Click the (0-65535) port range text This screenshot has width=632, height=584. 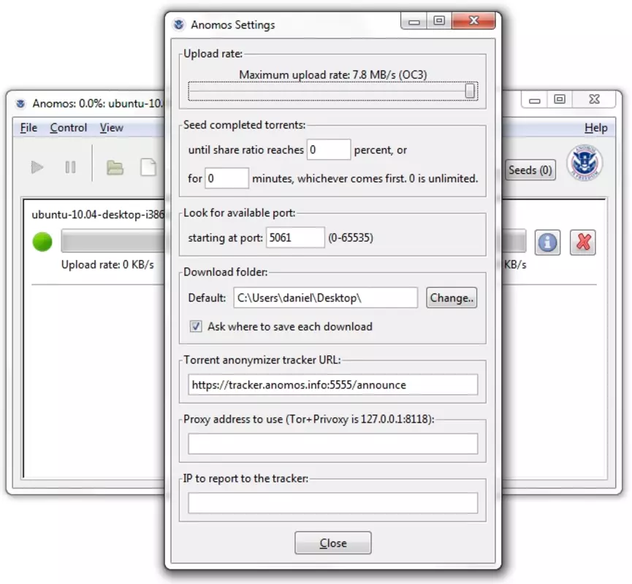[x=351, y=237]
